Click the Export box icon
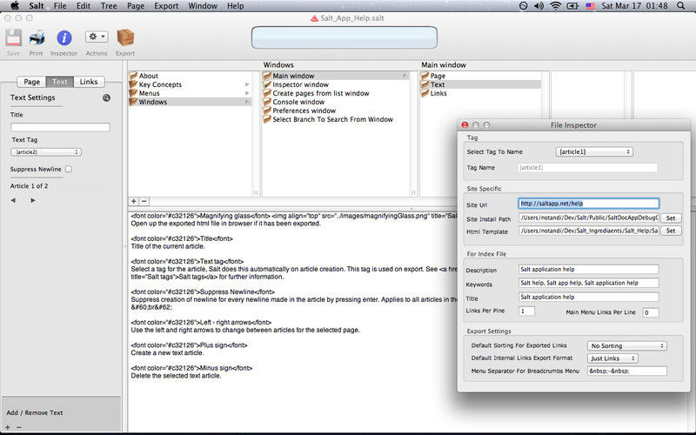Screen dimensions: 696x435 click(125, 38)
